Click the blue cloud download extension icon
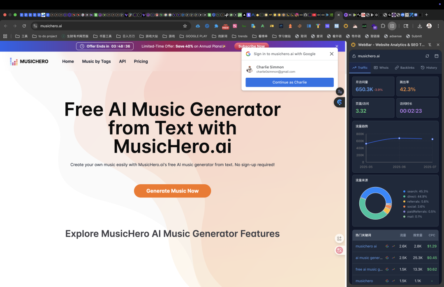The height and width of the screenshot is (287, 444). [198, 26]
